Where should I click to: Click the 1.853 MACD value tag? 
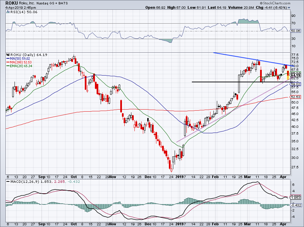pyautogui.click(x=296, y=198)
